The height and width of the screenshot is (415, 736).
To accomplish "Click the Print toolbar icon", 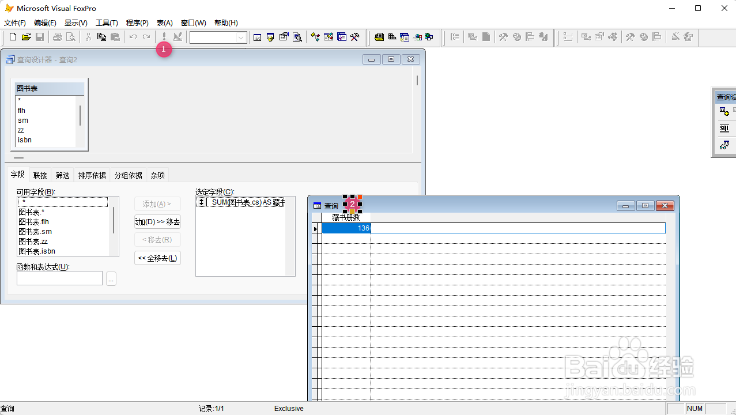I will click(x=57, y=37).
